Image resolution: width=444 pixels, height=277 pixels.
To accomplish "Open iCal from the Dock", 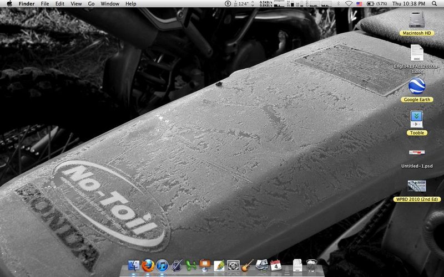I will tap(276, 266).
